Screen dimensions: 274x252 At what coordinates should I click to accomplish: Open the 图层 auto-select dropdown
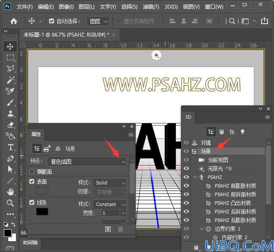(98, 21)
